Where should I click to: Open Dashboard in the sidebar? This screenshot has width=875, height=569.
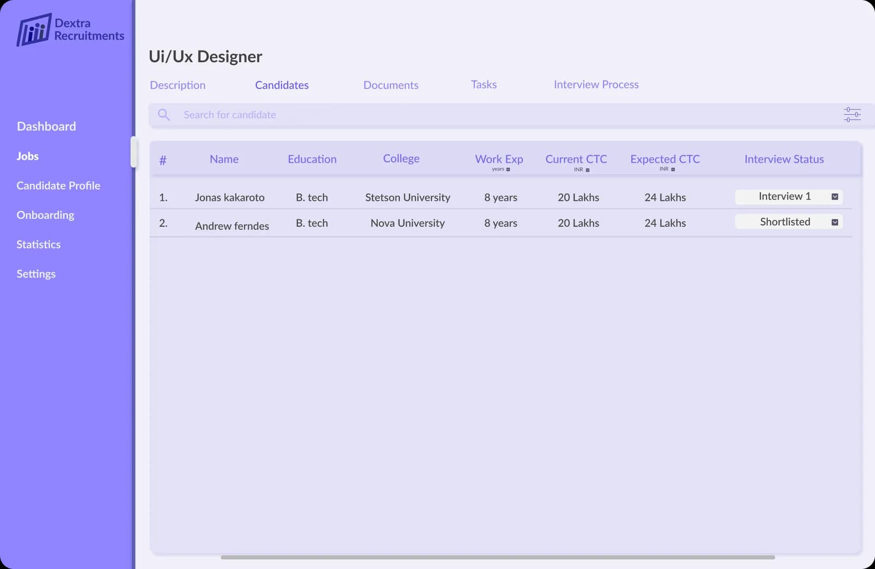(x=46, y=126)
